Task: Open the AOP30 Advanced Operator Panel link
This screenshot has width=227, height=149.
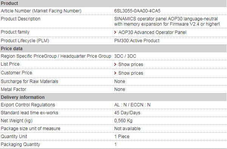Action: point(152,32)
